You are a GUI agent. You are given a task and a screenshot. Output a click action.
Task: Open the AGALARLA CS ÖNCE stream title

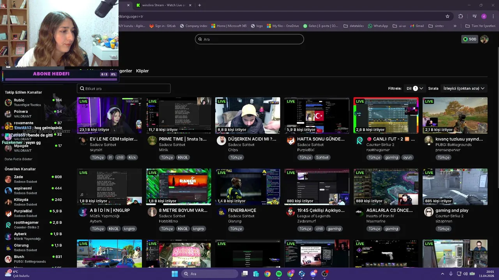pos(389,210)
